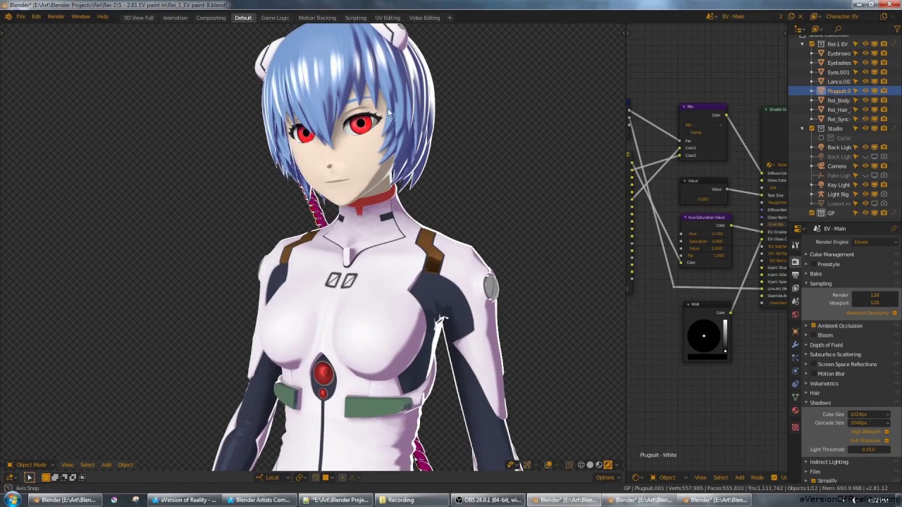Open Windows Start button
Screen dimensions: 902x507
tap(13, 500)
